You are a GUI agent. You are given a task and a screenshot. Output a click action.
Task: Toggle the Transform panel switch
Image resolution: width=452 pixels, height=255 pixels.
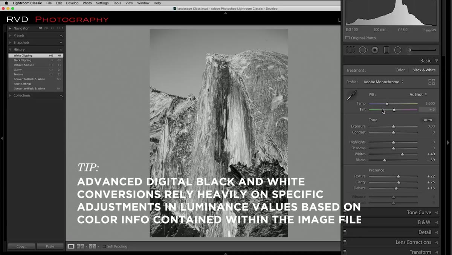345,252
